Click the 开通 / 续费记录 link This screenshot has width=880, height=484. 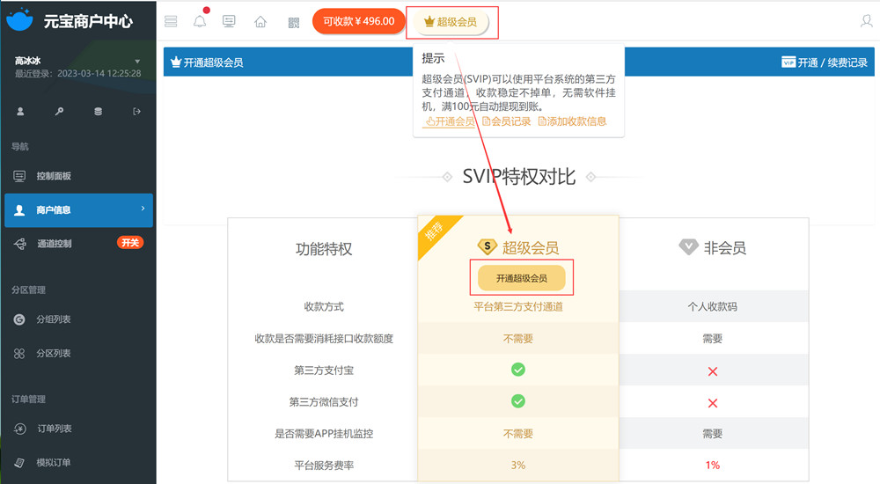(x=825, y=62)
